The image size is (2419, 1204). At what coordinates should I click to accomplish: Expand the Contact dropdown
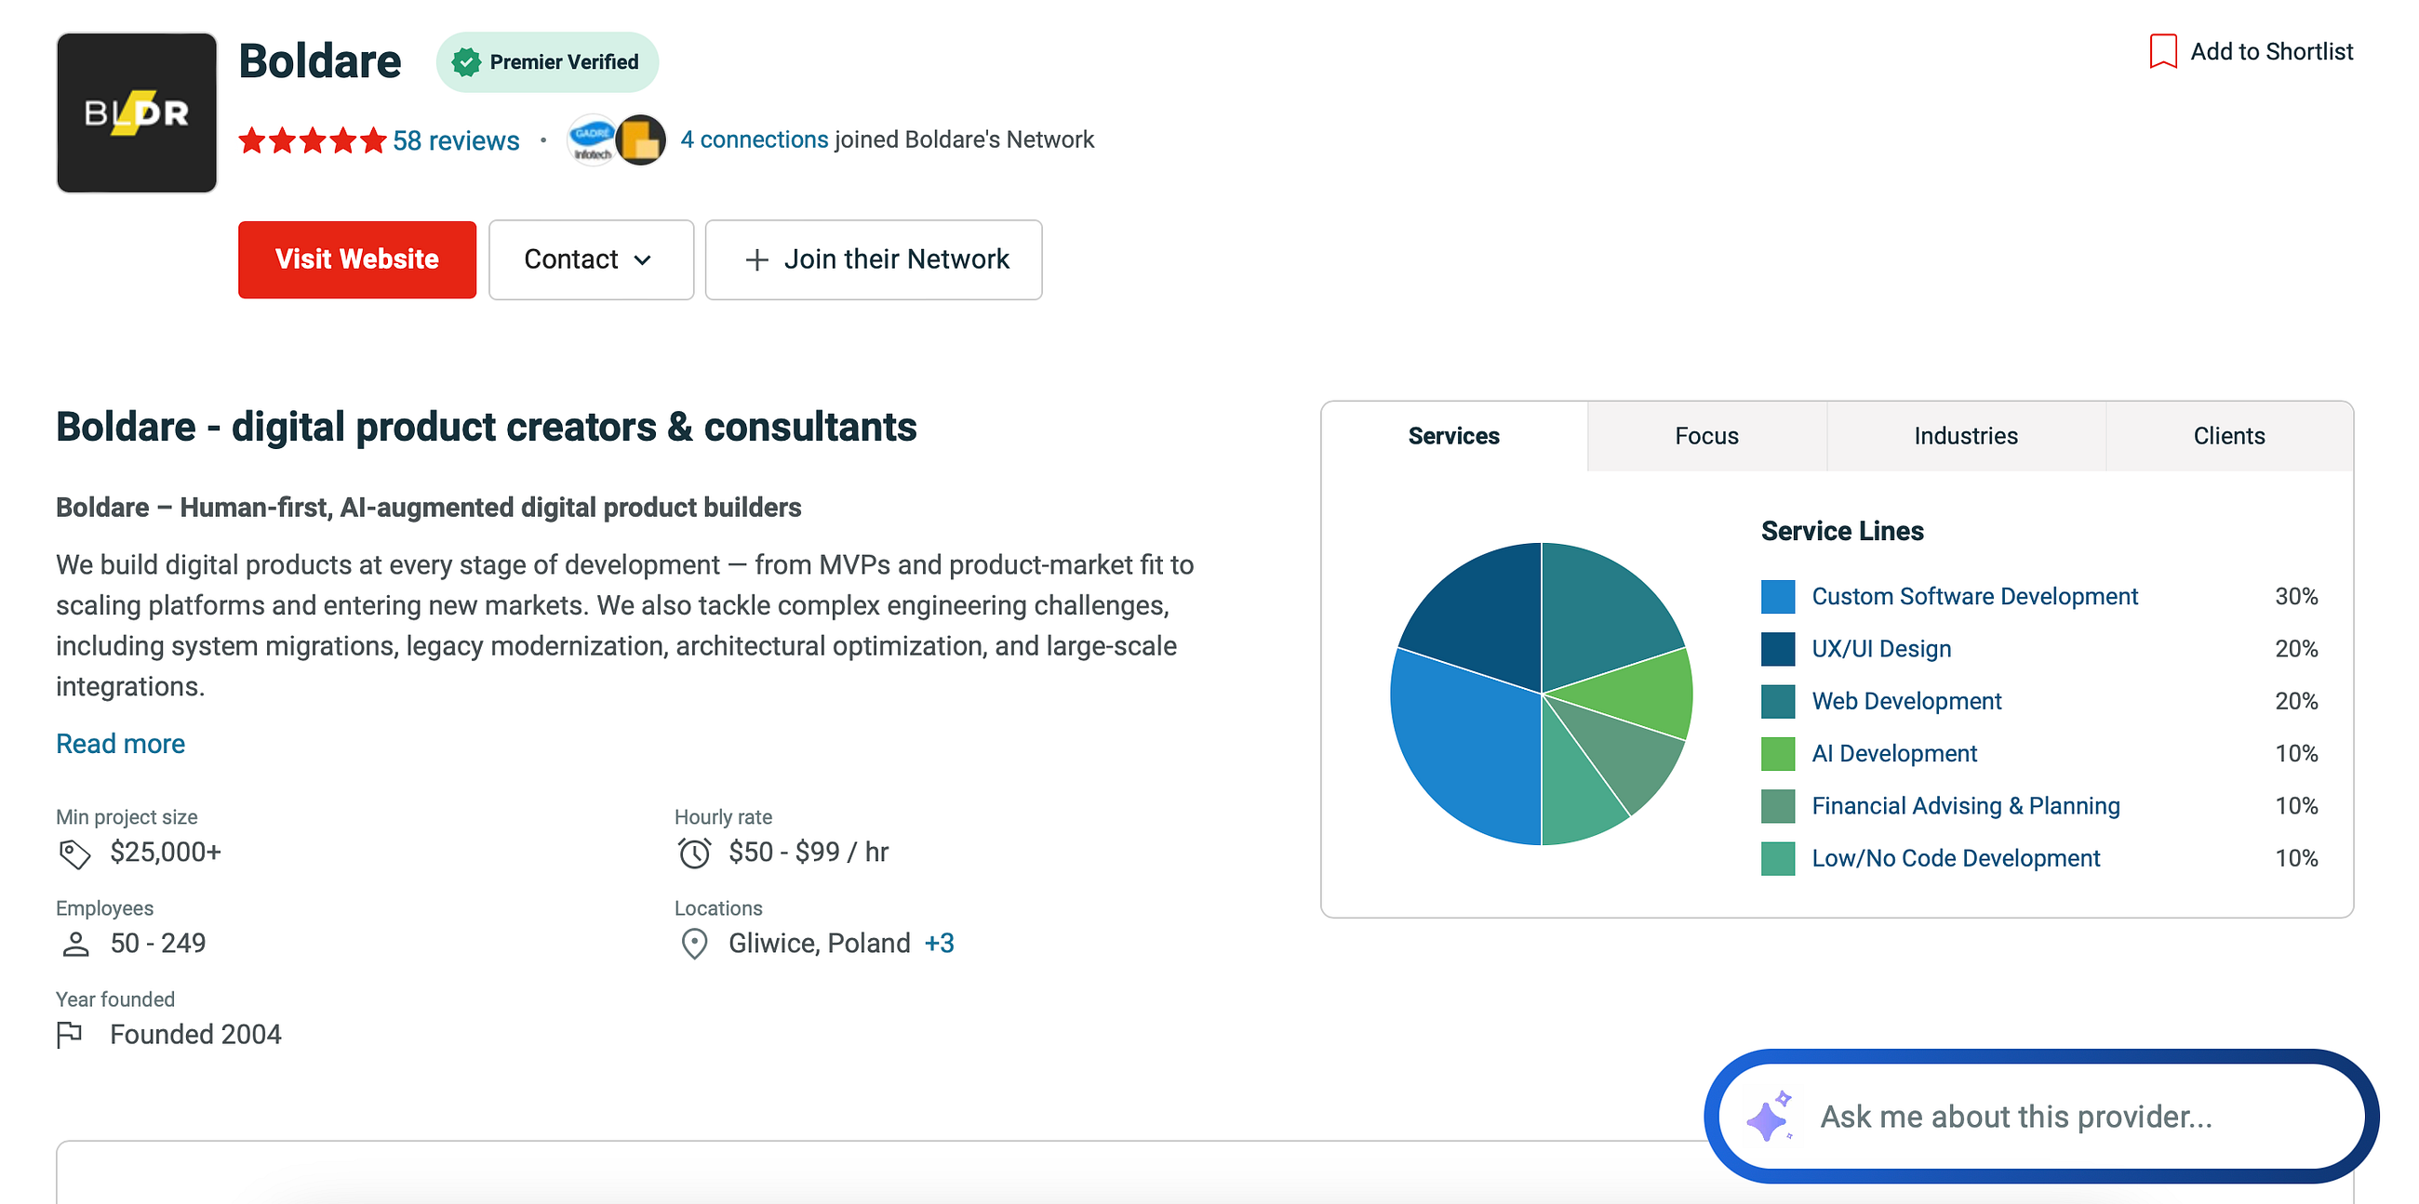tap(591, 260)
